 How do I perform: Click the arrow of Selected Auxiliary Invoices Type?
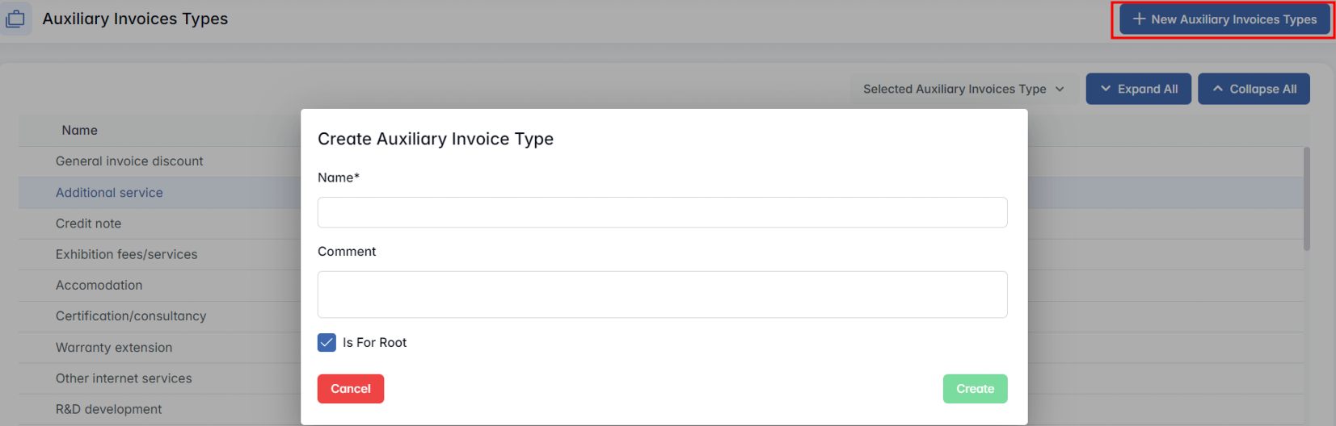point(1060,89)
